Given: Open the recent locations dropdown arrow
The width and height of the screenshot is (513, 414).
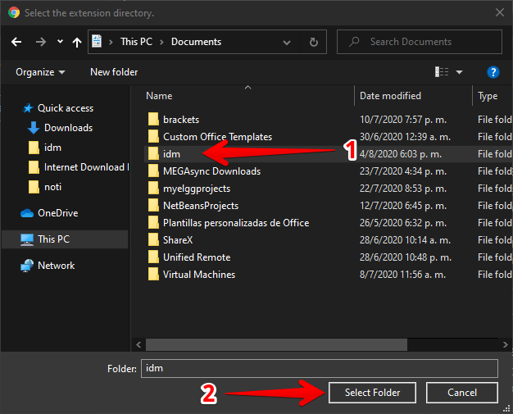Looking at the screenshot, I should (x=60, y=42).
